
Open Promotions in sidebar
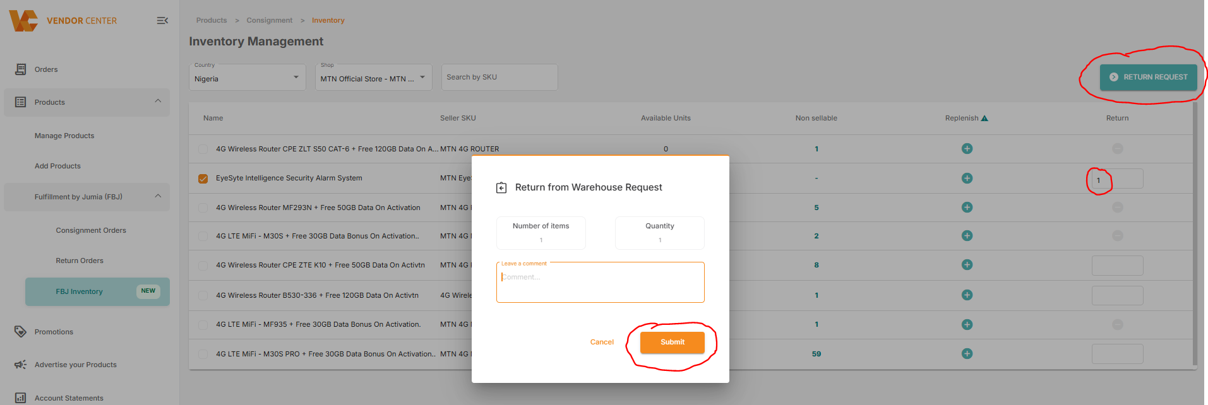tap(54, 332)
